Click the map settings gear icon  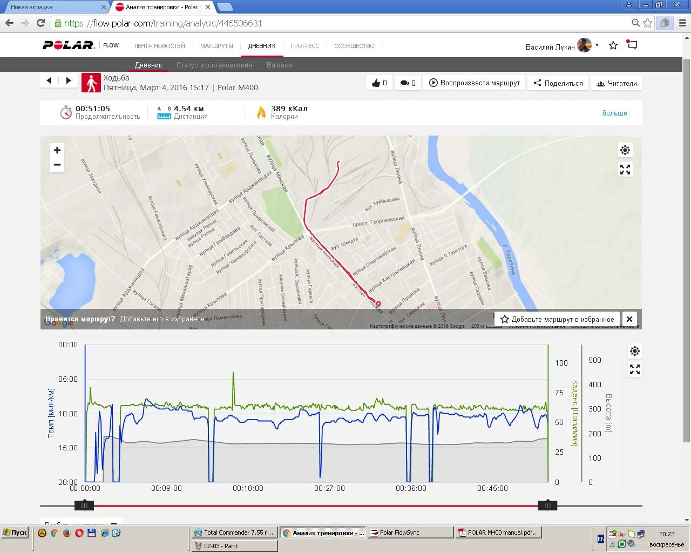625,150
